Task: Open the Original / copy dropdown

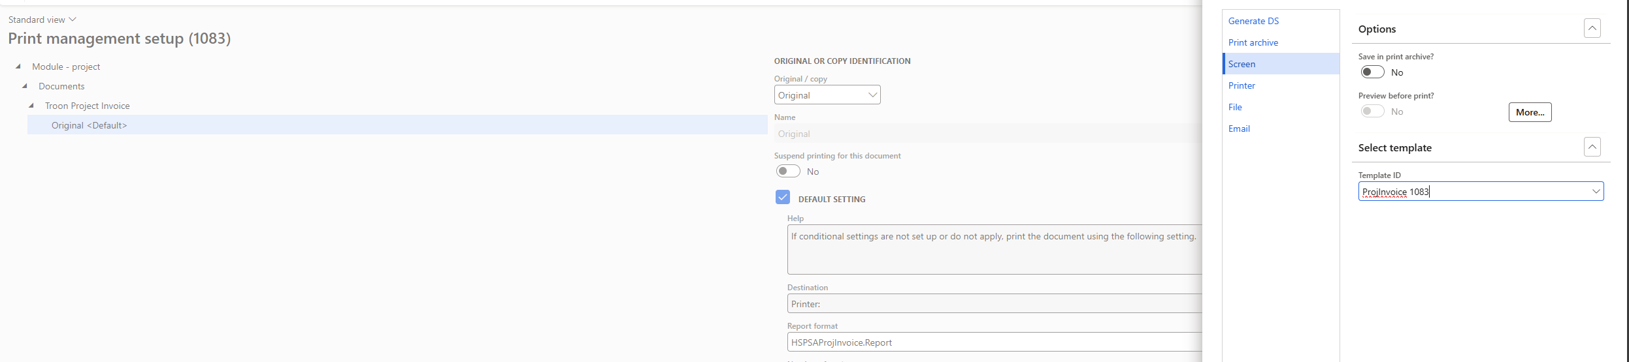Action: [x=872, y=95]
